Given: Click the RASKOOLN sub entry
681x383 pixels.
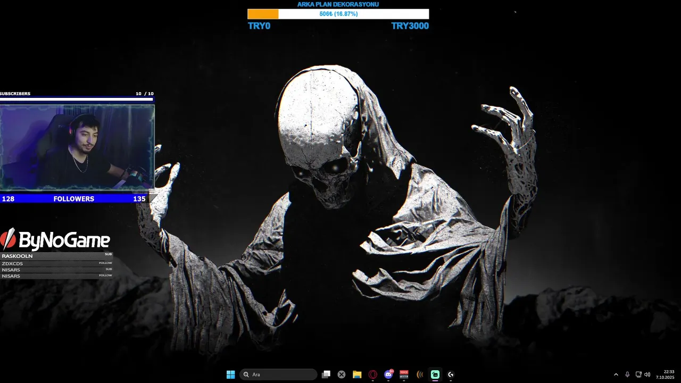Looking at the screenshot, I should (x=56, y=256).
